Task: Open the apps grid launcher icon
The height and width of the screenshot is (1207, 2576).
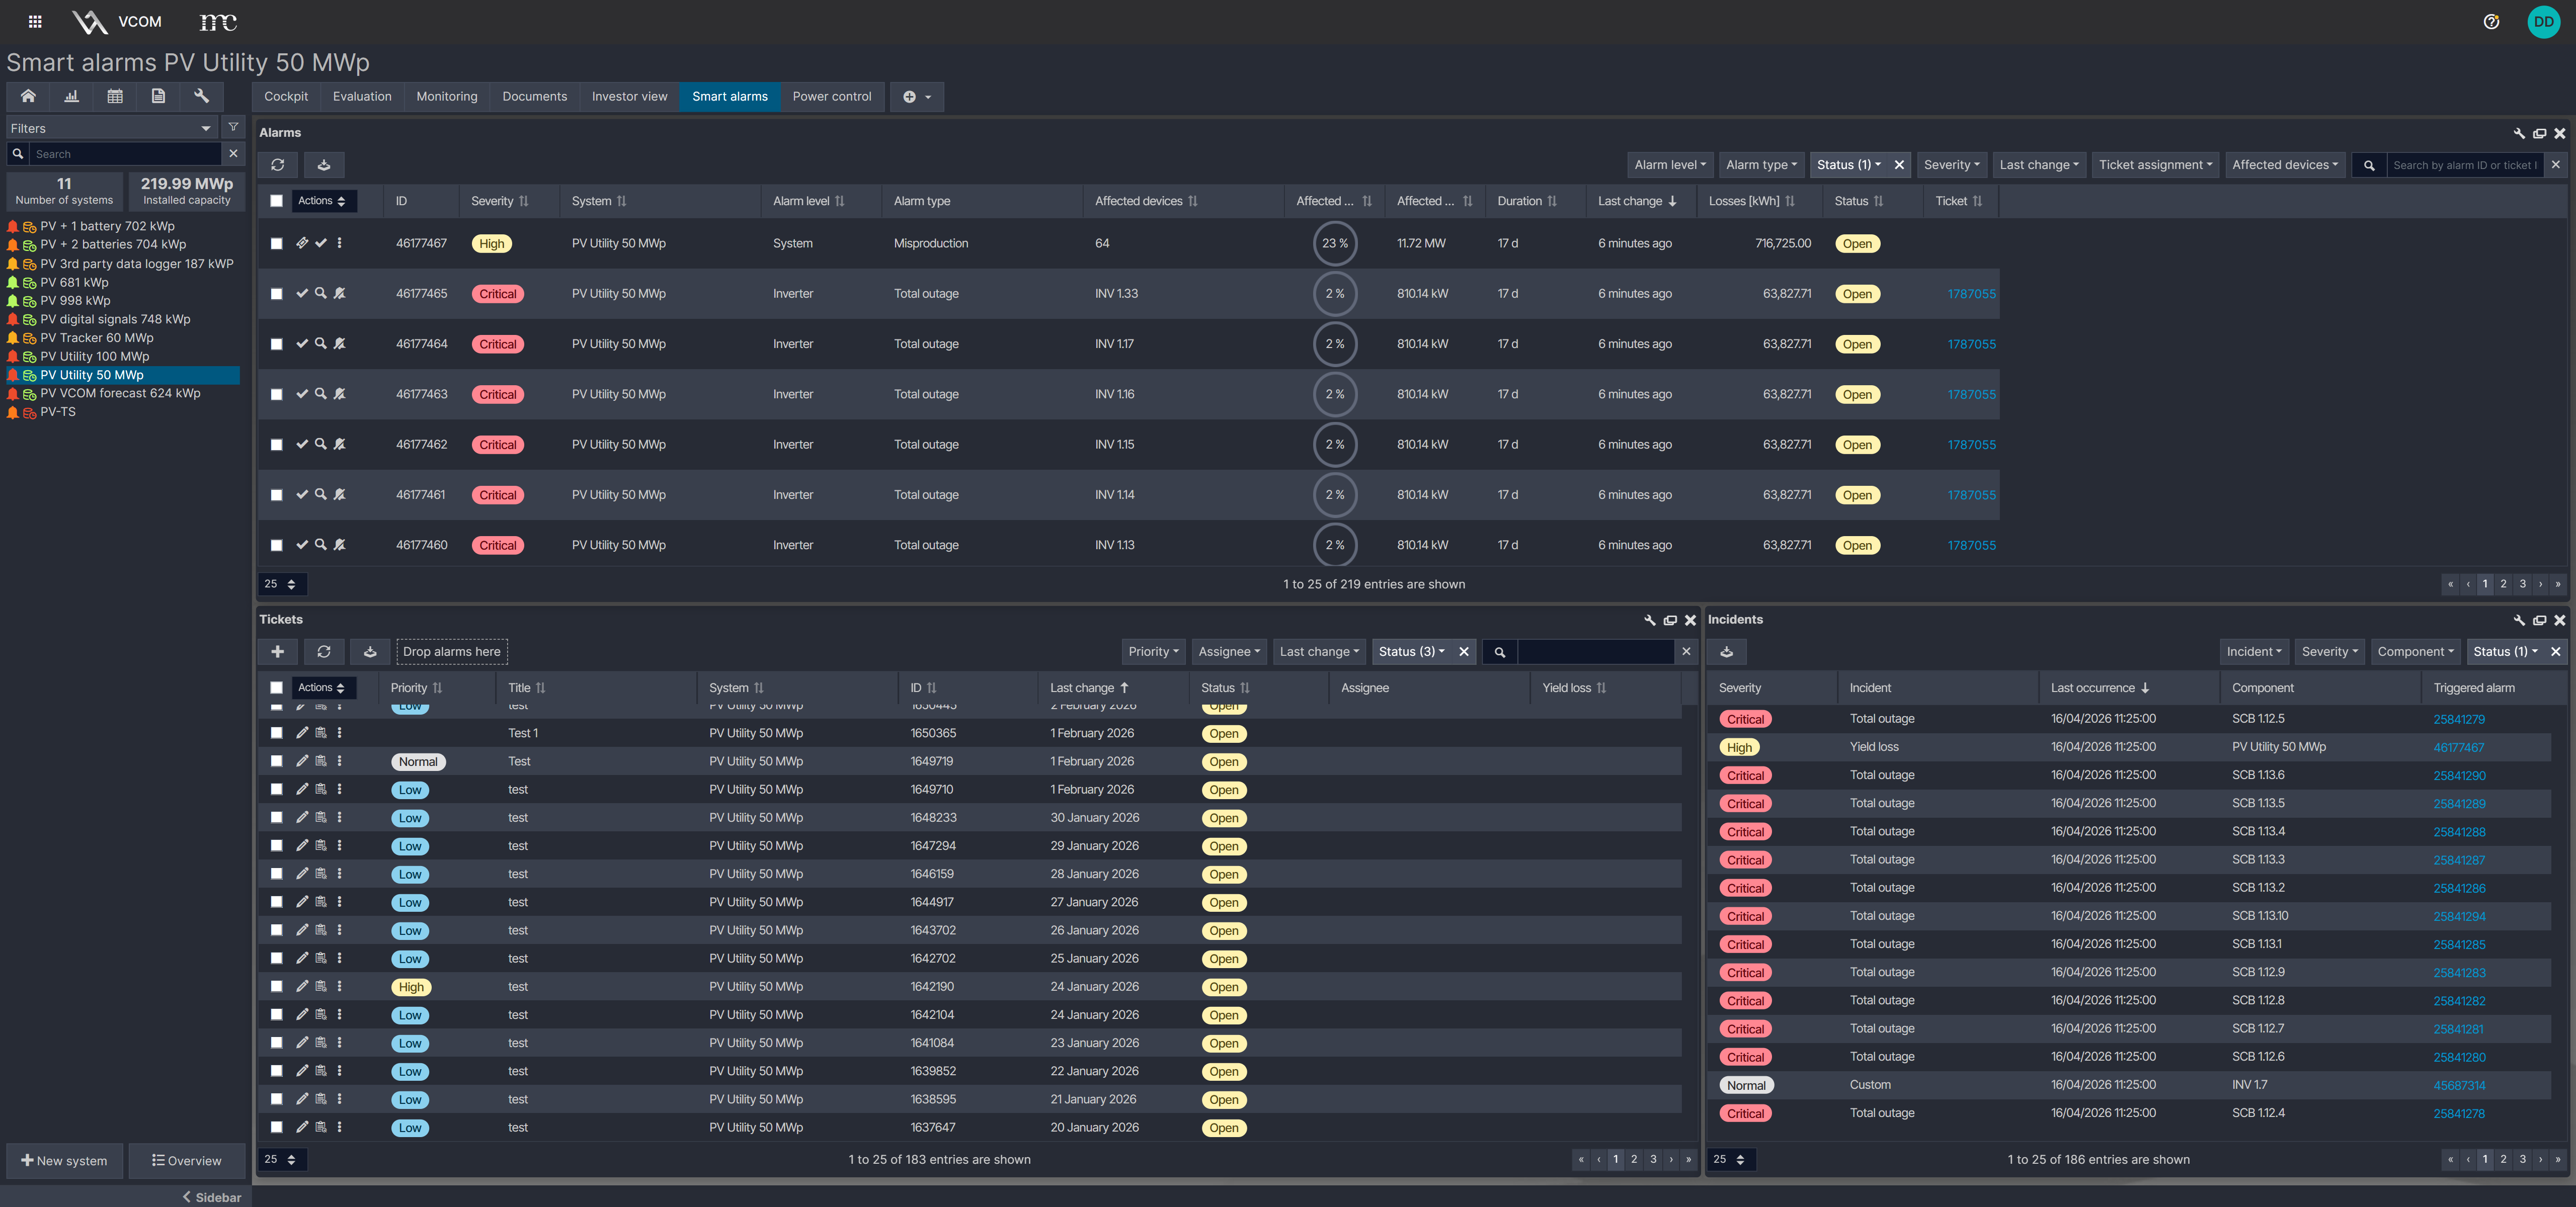Action: click(x=35, y=21)
